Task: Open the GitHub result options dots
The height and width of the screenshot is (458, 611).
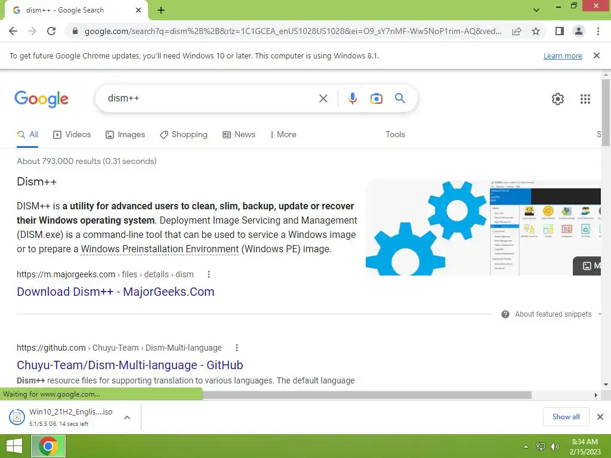Action: tap(237, 348)
